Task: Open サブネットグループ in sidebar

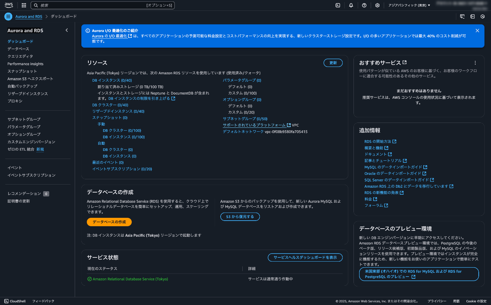Action: [x=24, y=119]
